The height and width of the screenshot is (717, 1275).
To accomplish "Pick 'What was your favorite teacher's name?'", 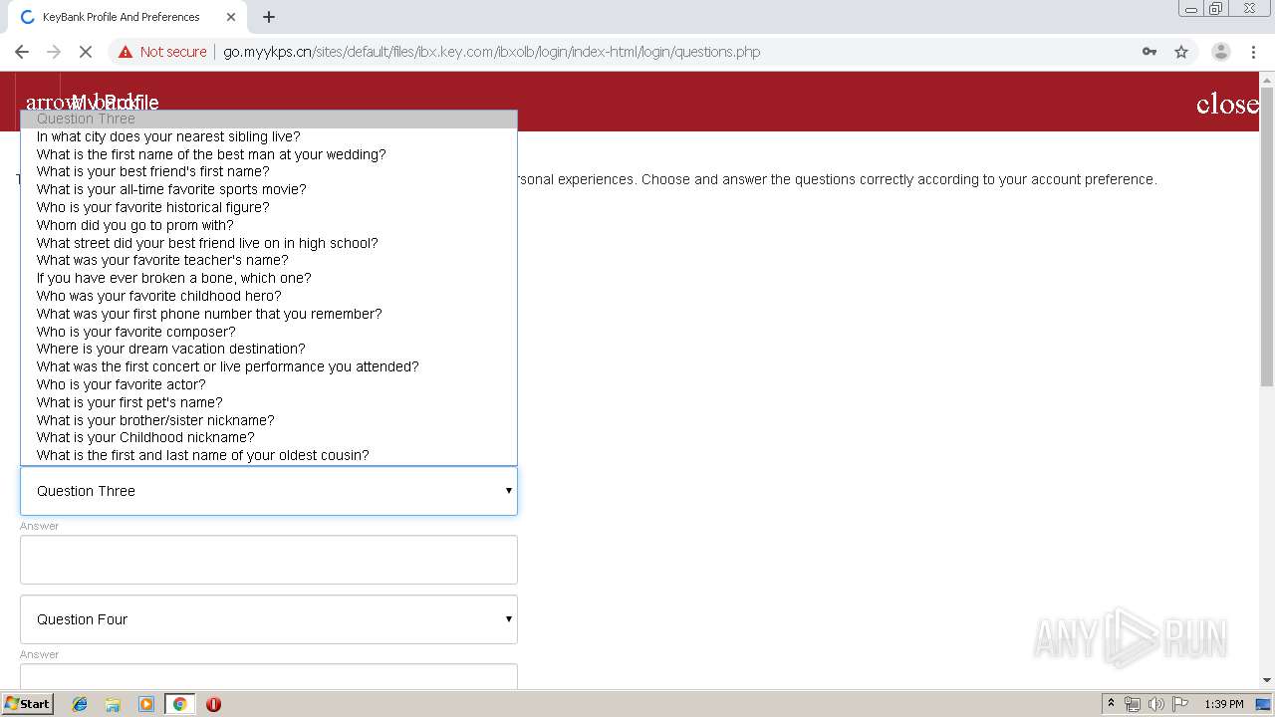I will [269, 260].
